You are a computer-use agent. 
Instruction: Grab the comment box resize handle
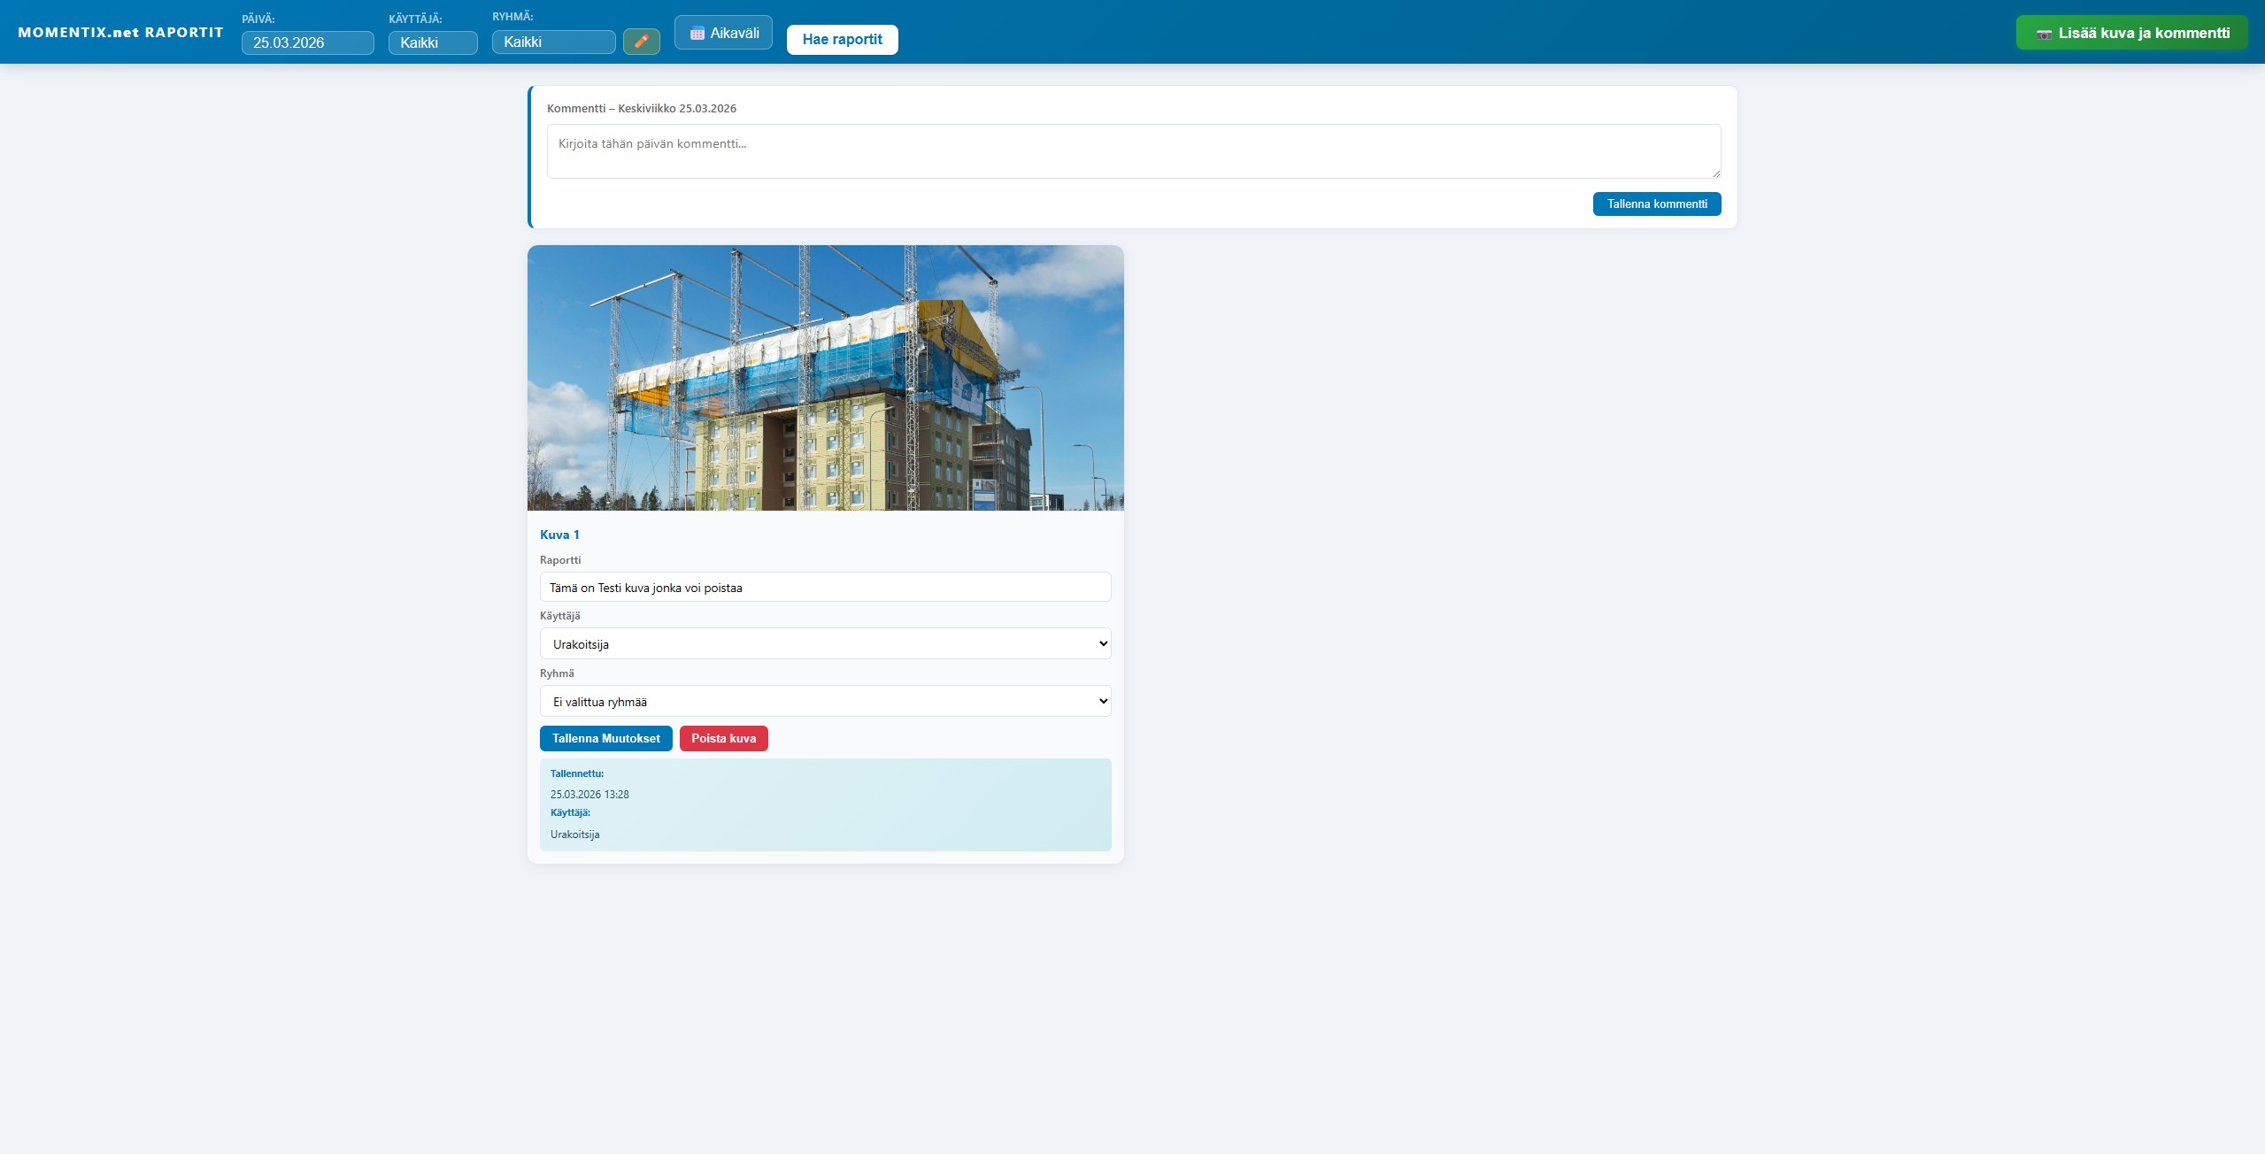coord(1715,173)
